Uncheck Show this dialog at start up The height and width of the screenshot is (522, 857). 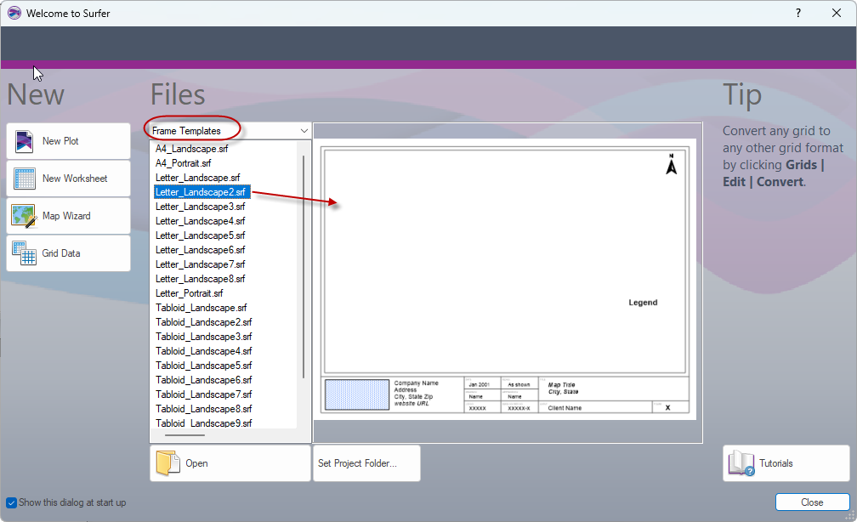(12, 502)
